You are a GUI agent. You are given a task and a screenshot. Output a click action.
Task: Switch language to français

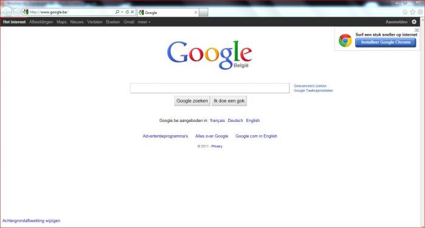[217, 121]
